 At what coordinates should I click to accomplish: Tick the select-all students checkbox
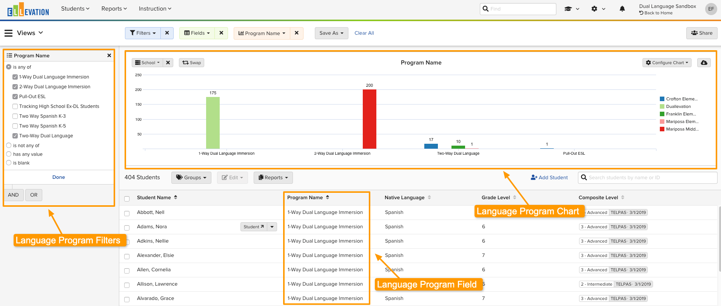pos(127,199)
